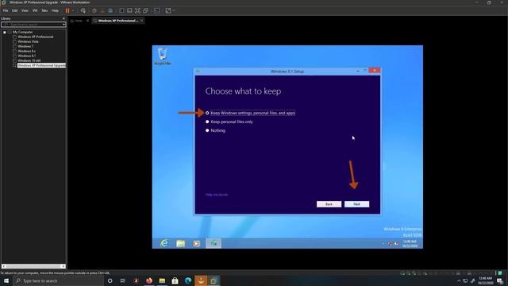
Task: Click the Recycle Bin desktop icon
Action: [x=163, y=56]
